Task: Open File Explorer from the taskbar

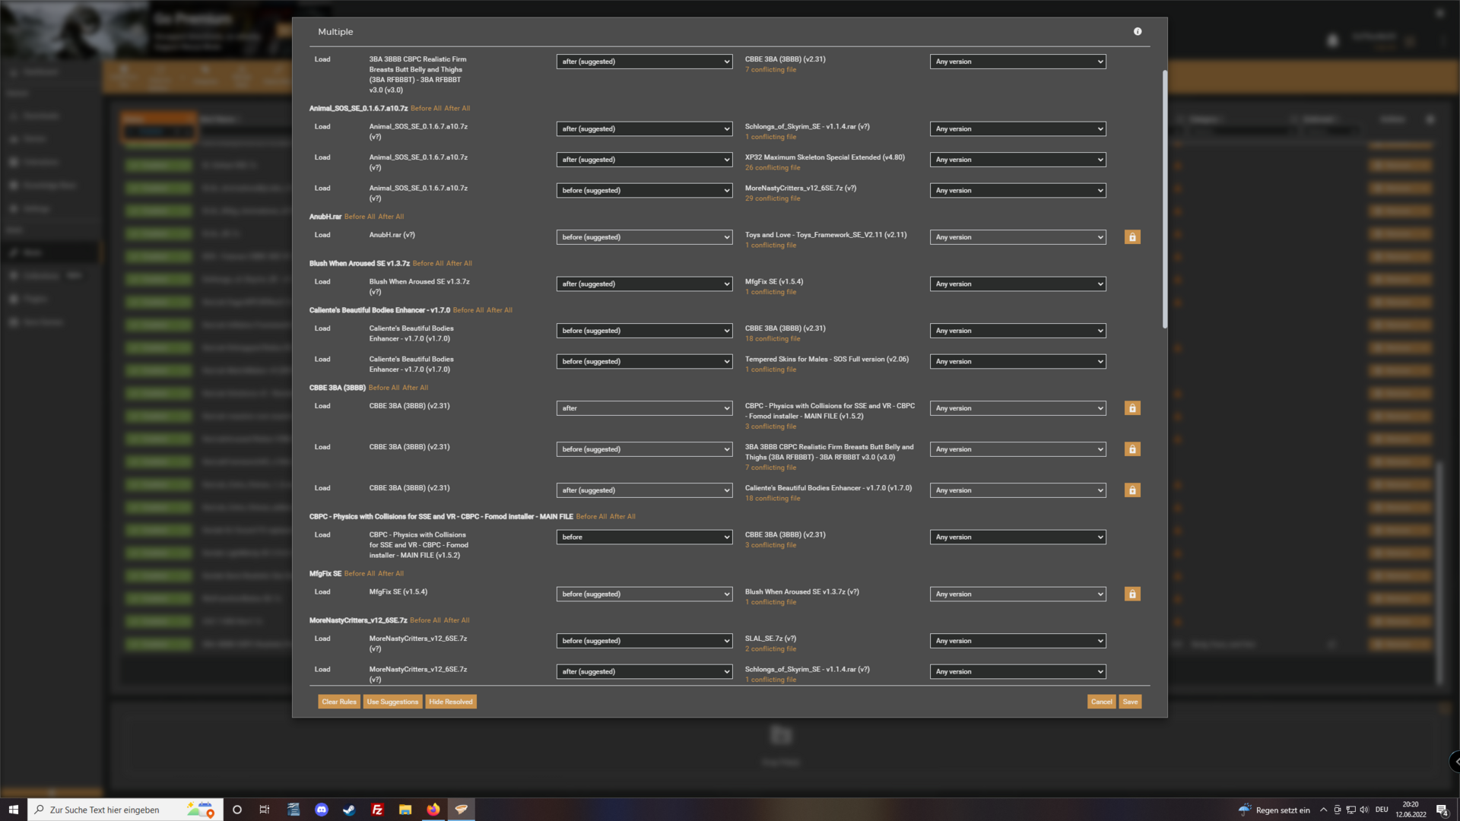Action: [x=405, y=810]
